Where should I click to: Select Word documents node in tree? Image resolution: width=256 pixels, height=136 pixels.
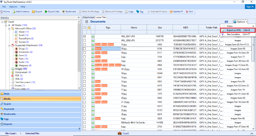(x=22, y=32)
